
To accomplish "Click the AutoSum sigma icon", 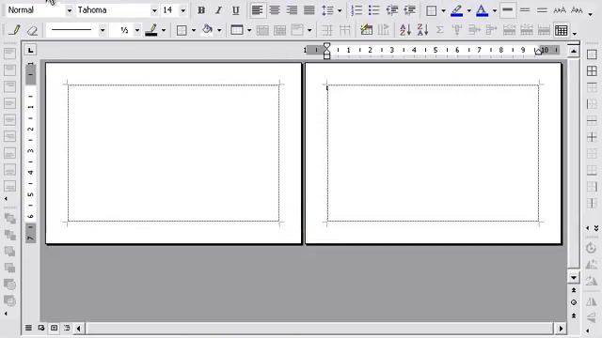I will pyautogui.click(x=440, y=30).
